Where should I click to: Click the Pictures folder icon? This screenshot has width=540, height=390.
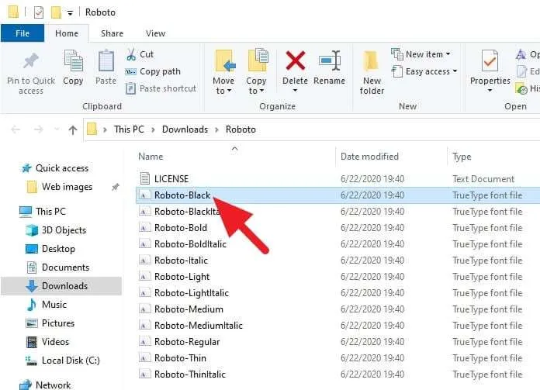pyautogui.click(x=32, y=323)
